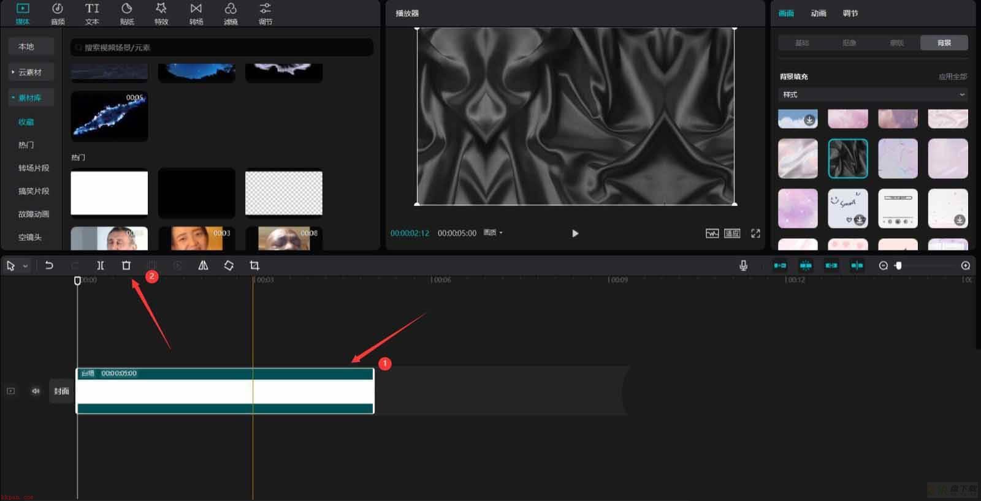Select the 00:08 clip thumbnail
This screenshot has height=501, width=981.
pyautogui.click(x=284, y=238)
